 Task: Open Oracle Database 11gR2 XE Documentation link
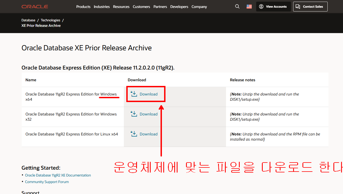pyautogui.click(x=58, y=175)
